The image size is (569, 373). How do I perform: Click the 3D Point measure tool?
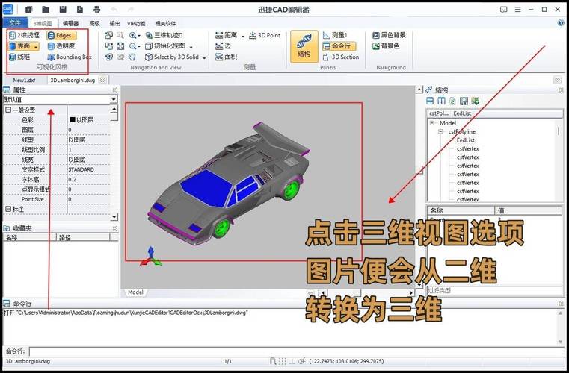click(x=262, y=35)
